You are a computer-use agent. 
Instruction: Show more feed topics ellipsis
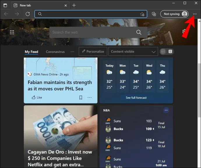[x=72, y=52]
